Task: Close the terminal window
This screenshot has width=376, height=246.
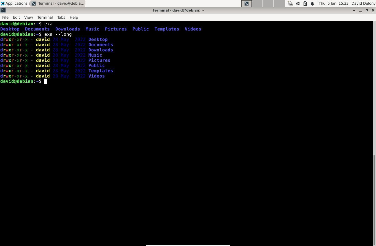Action: pyautogui.click(x=373, y=10)
